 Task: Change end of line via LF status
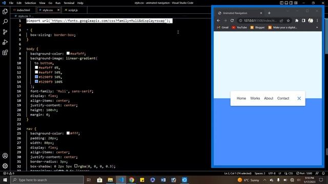[280, 173]
